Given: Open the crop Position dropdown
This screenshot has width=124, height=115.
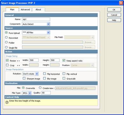Looking at the screenshot, I should click(x=82, y=65).
